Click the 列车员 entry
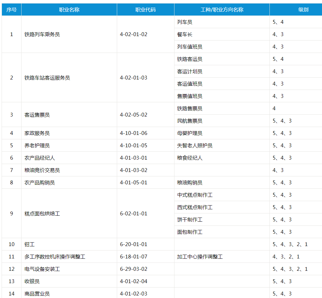Viewport: 322px width, 298px height. [x=185, y=22]
